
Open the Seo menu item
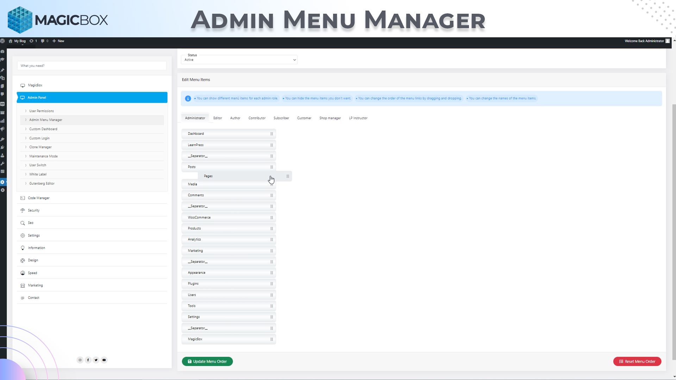point(92,223)
